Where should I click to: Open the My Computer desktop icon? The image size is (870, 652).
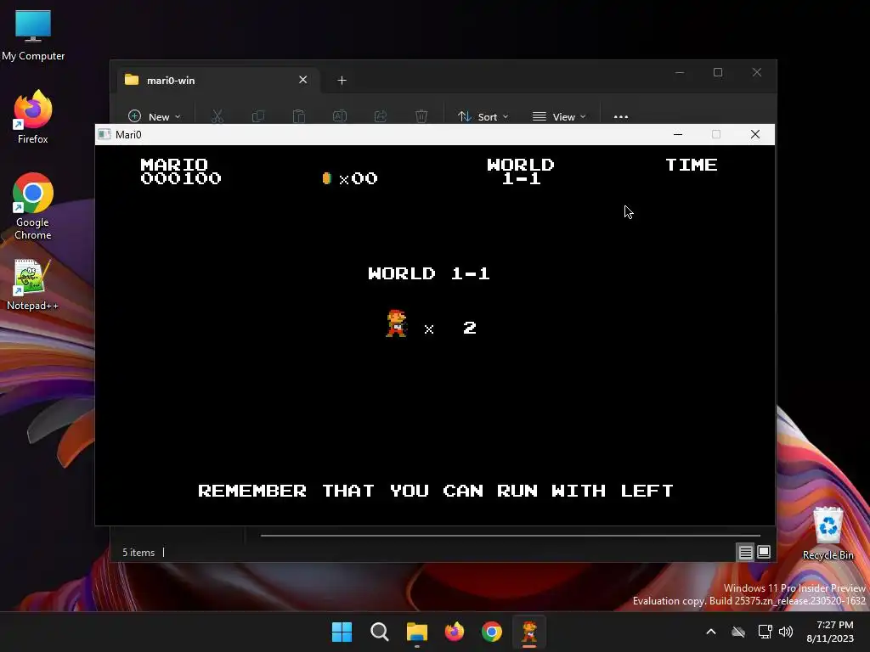33,36
